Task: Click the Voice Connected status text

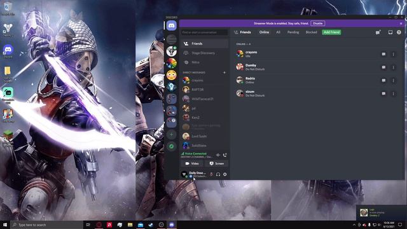Action: point(196,153)
